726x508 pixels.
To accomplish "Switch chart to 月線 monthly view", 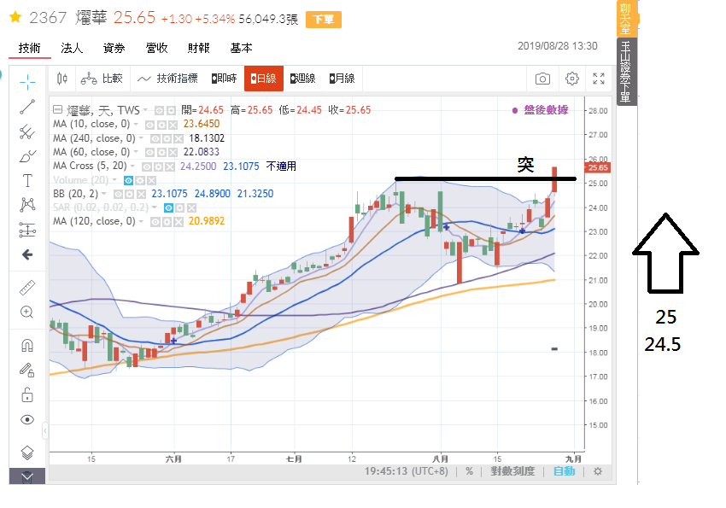I will click(343, 79).
